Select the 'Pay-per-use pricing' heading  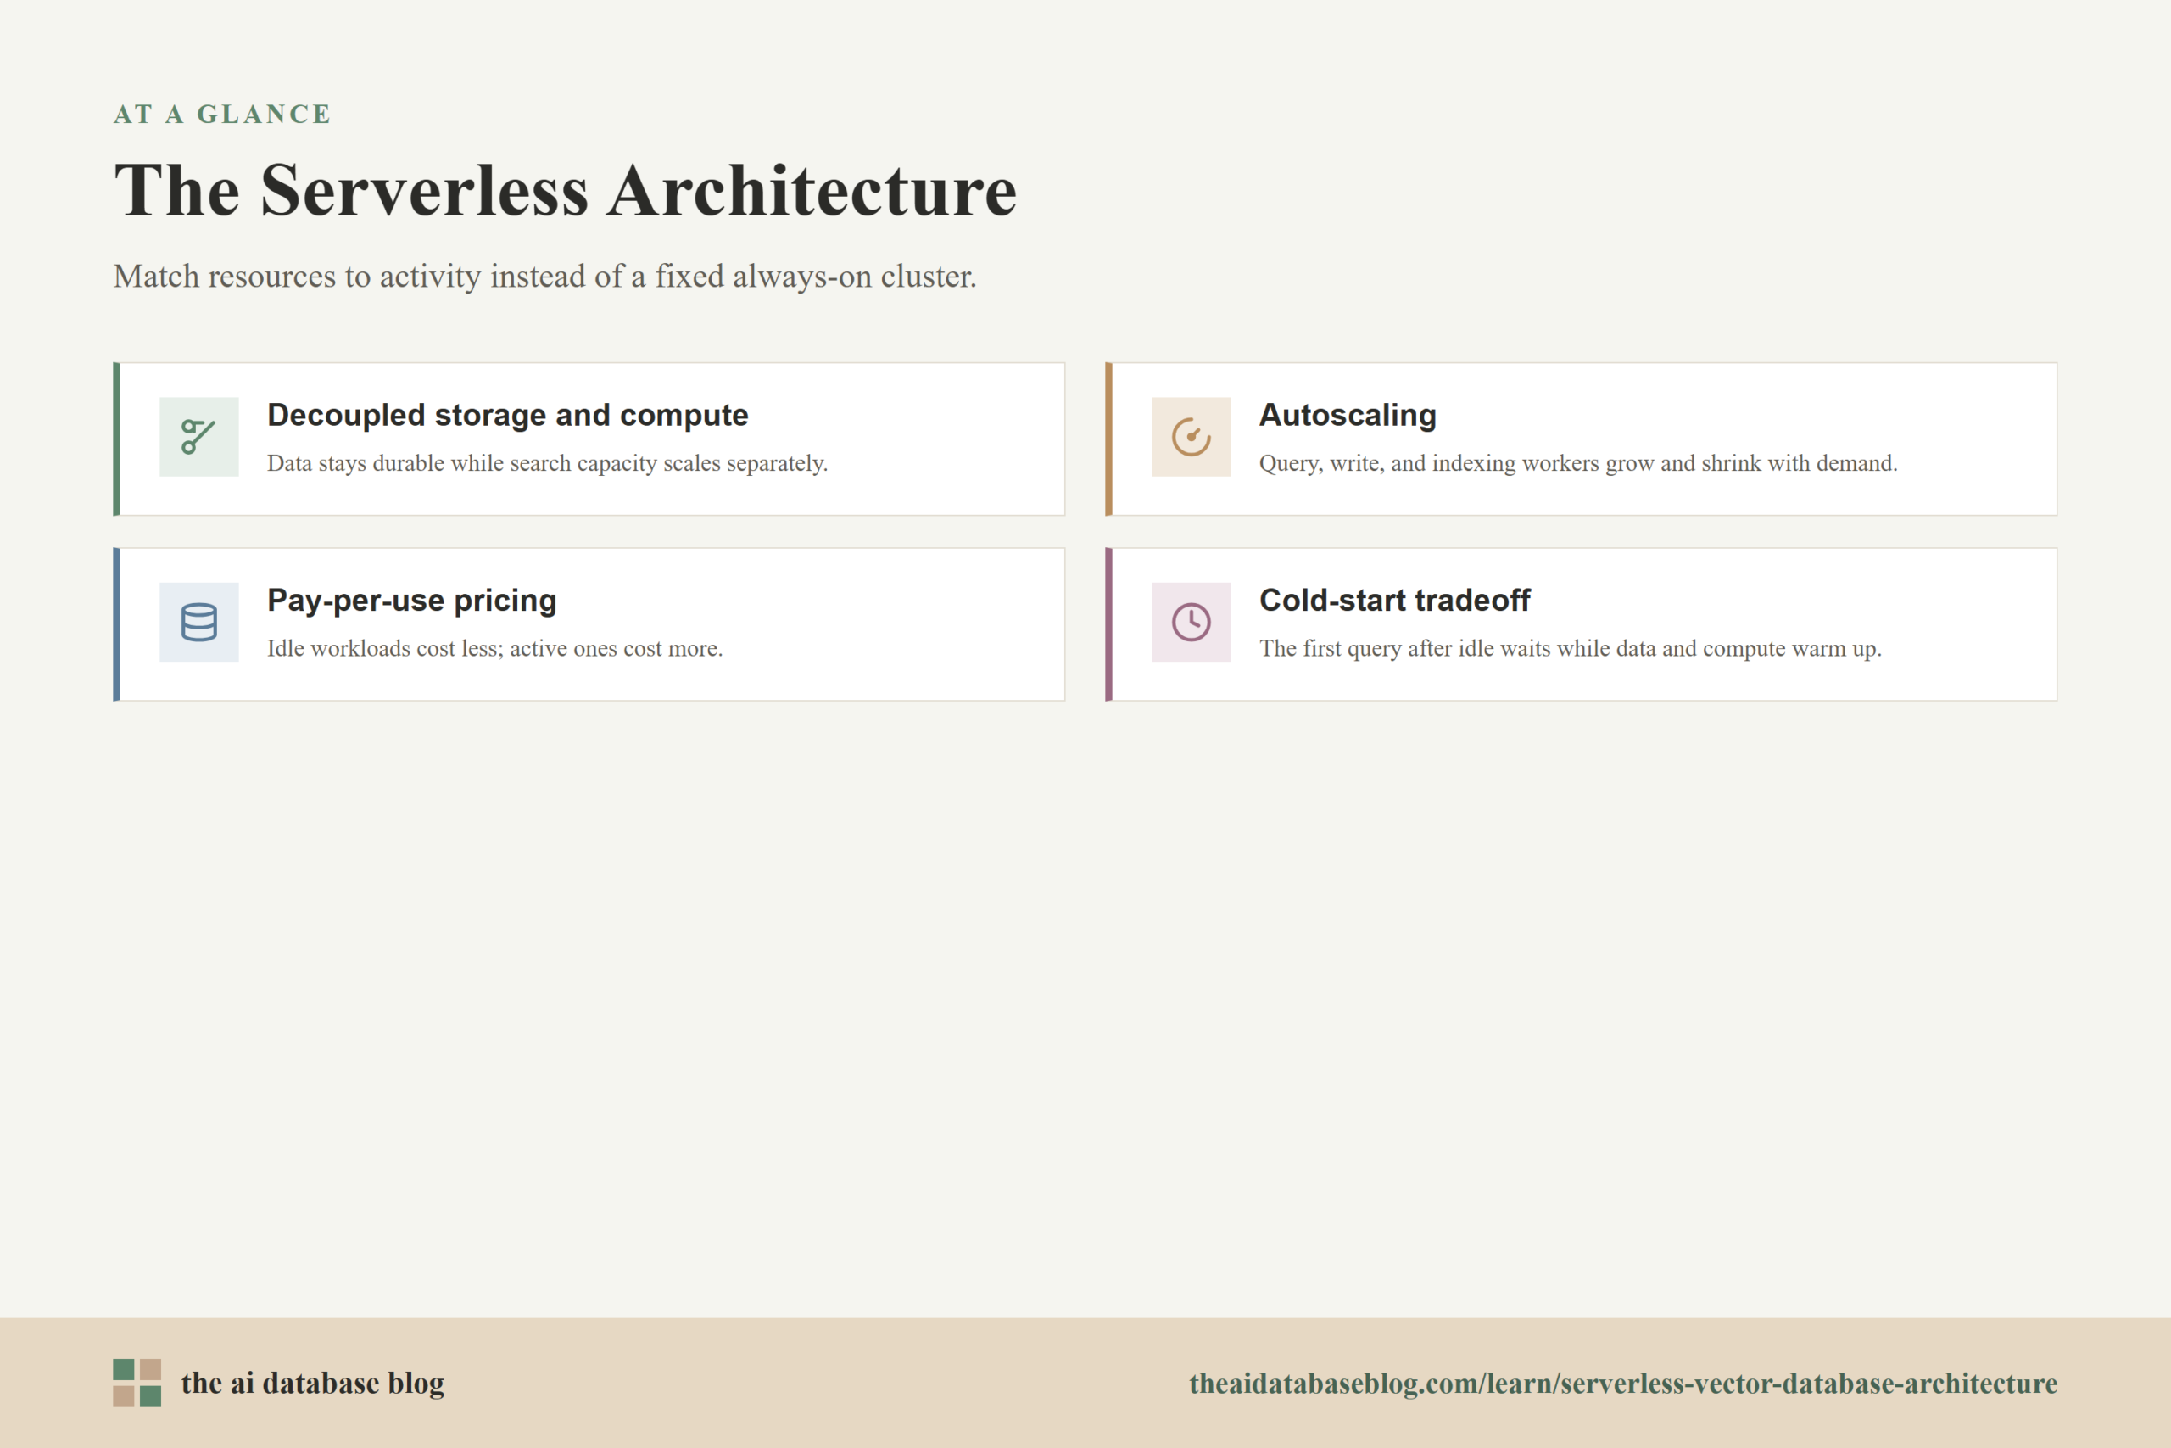(411, 601)
